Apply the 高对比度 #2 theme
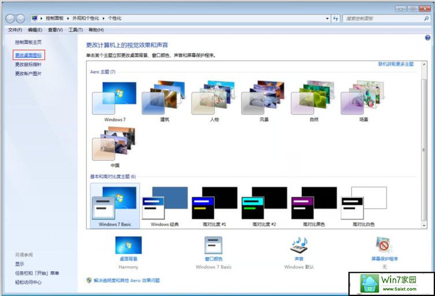 click(x=264, y=206)
